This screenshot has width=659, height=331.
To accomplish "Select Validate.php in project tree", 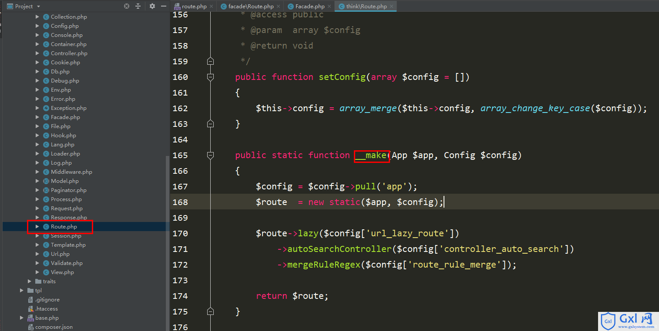I will (67, 263).
